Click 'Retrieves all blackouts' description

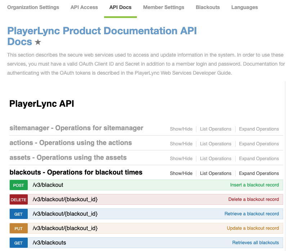point(255,243)
